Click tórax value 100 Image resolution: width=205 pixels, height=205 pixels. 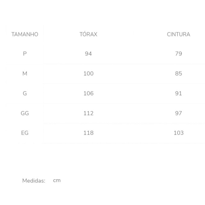[88, 74]
